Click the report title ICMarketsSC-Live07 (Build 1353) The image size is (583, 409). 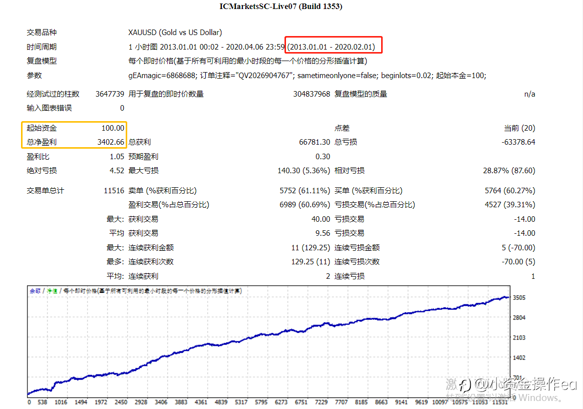[280, 7]
